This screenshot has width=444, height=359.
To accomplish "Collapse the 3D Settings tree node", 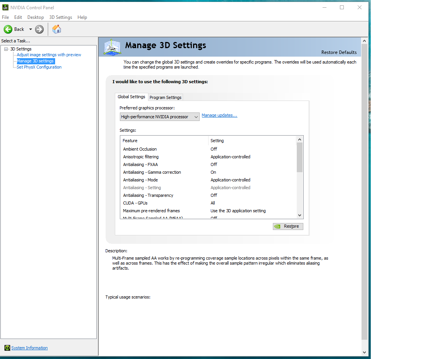I will [6, 49].
